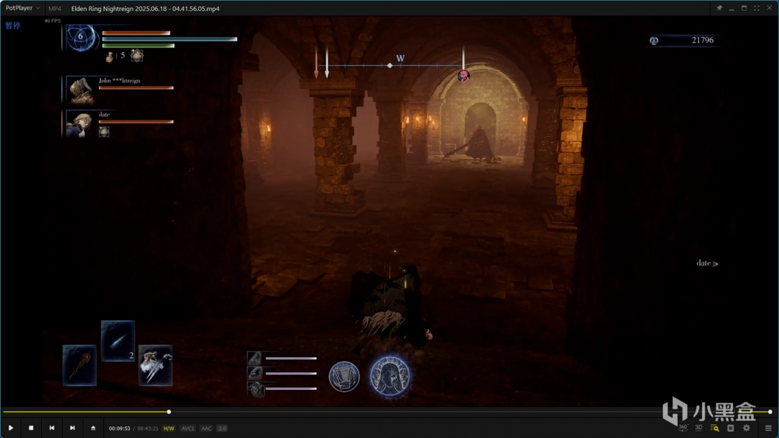779x438 pixels.
Task: Click the blonde portrait of teammate date
Action: pyautogui.click(x=79, y=124)
